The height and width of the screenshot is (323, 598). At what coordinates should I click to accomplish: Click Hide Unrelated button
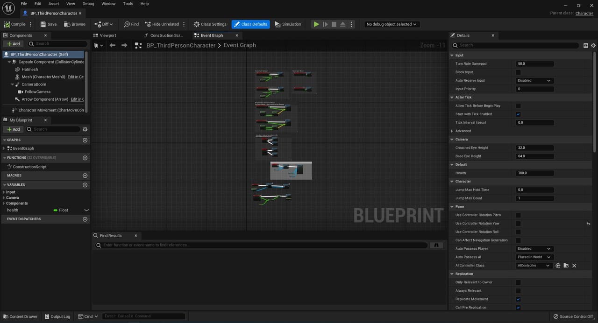click(162, 24)
